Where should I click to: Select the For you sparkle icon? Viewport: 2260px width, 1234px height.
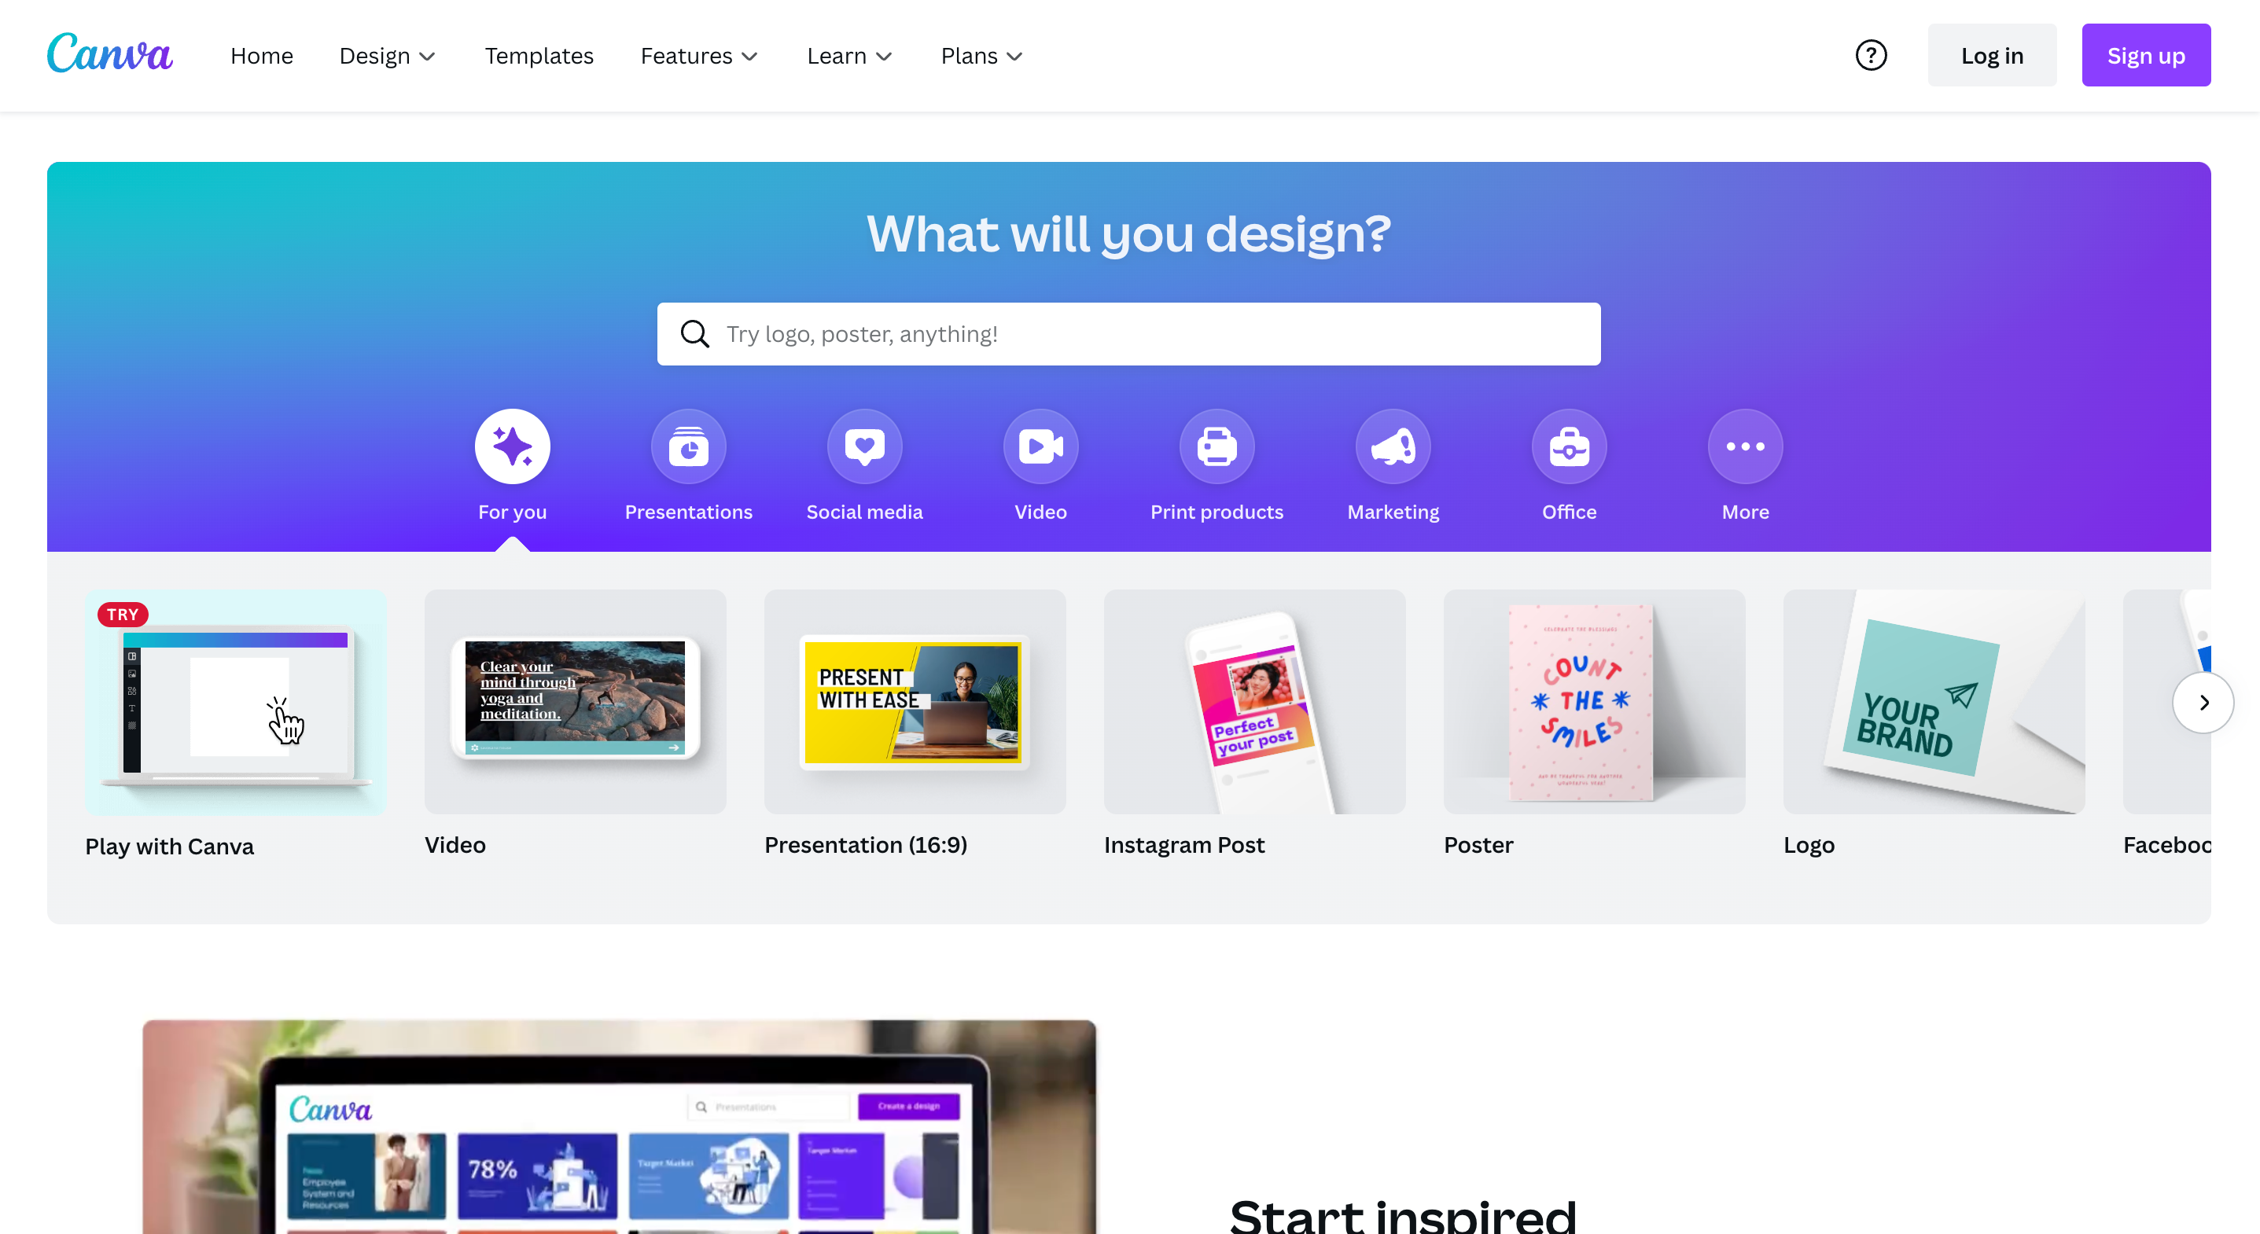[x=513, y=446]
